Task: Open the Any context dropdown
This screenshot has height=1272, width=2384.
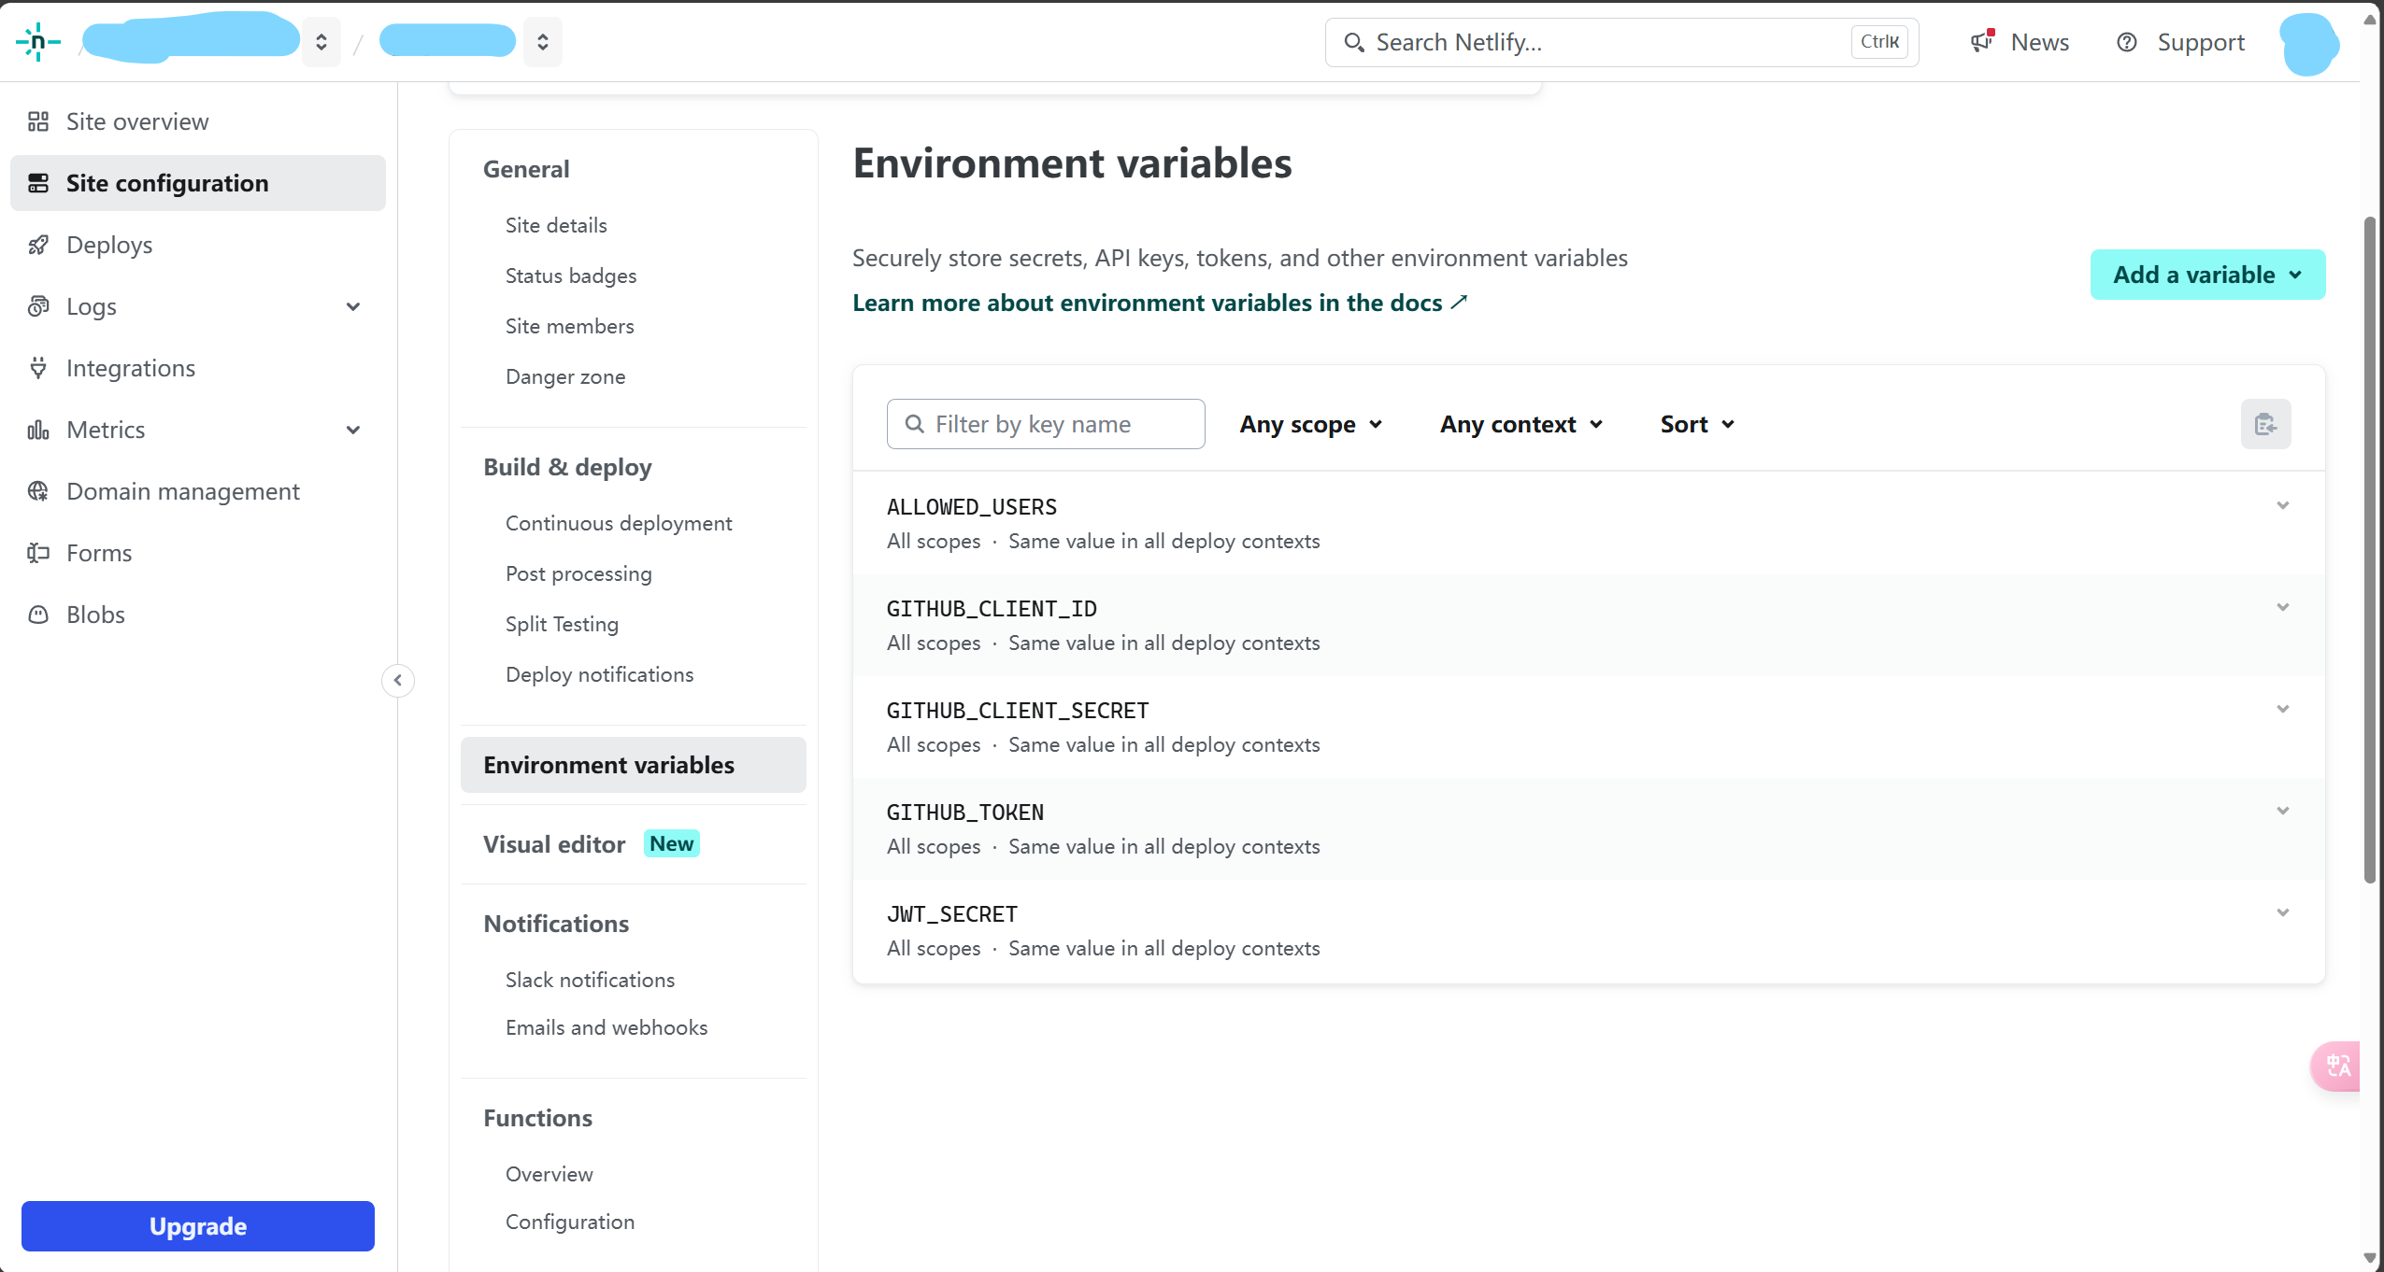Action: point(1521,424)
